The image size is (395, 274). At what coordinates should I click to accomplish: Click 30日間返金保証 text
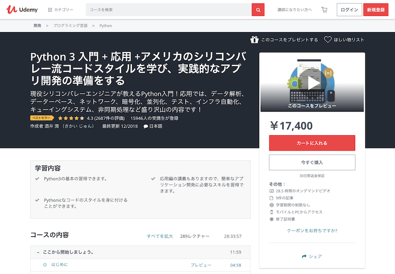pos(312,176)
